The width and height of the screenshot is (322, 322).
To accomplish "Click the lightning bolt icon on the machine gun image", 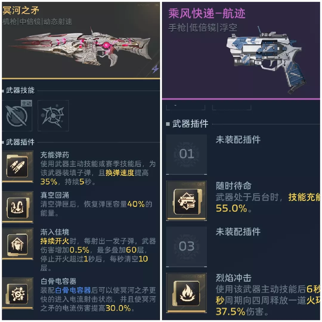I will pos(155,69).
